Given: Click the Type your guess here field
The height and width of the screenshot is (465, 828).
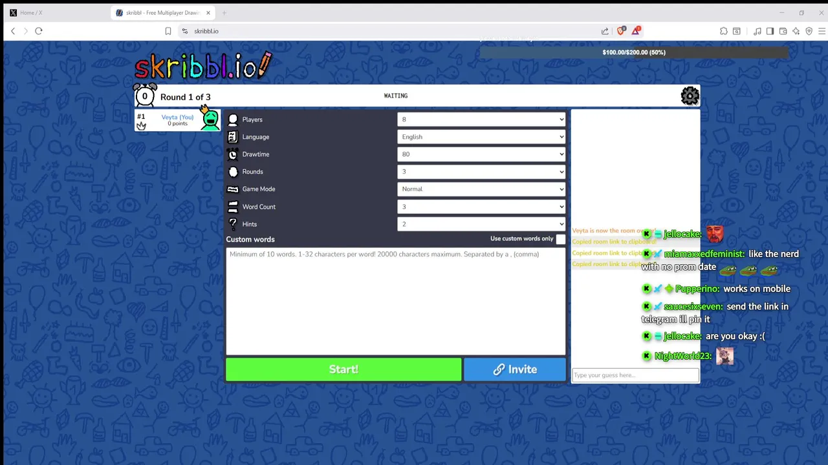Looking at the screenshot, I should (635, 375).
